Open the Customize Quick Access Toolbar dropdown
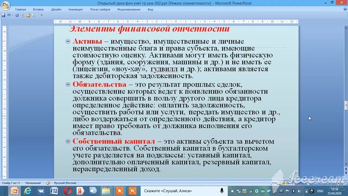Viewport: 348px width, 196px height. pos(41,15)
